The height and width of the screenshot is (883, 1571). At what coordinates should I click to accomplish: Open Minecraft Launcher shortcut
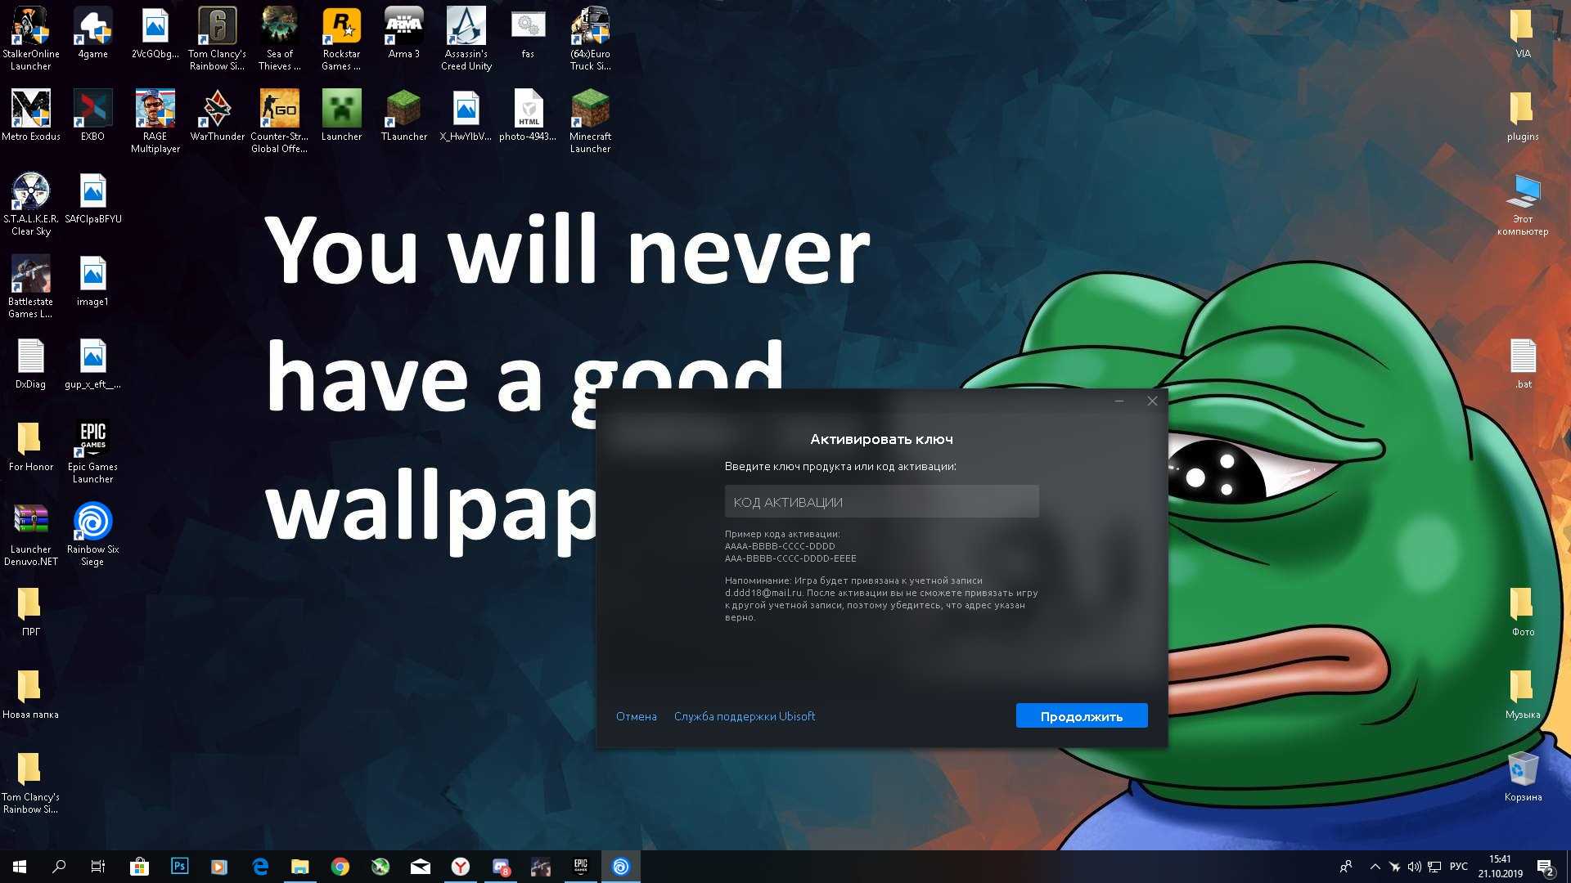590,121
